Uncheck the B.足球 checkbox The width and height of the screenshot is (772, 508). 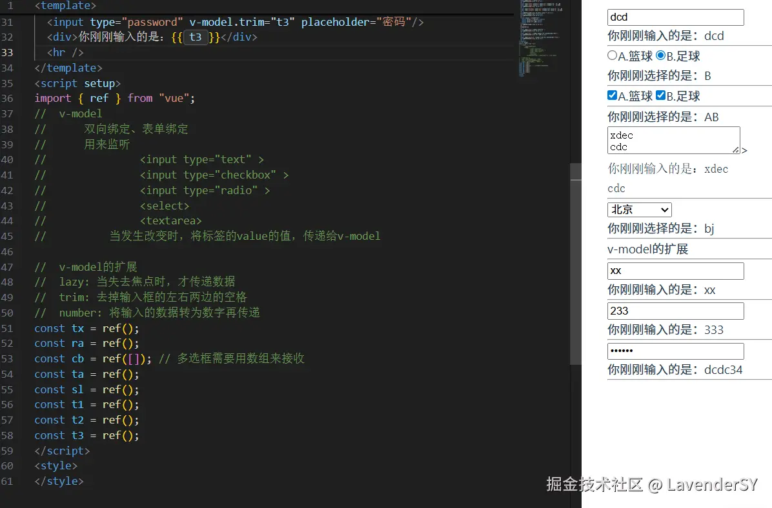coord(660,95)
